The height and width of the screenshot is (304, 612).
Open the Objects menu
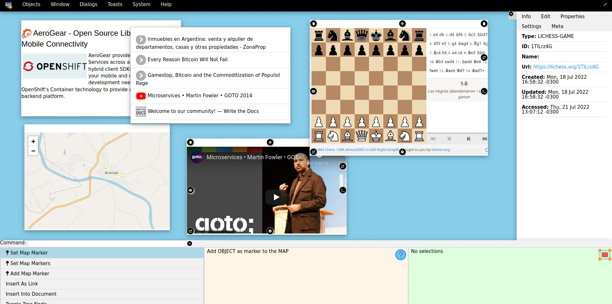point(31,4)
